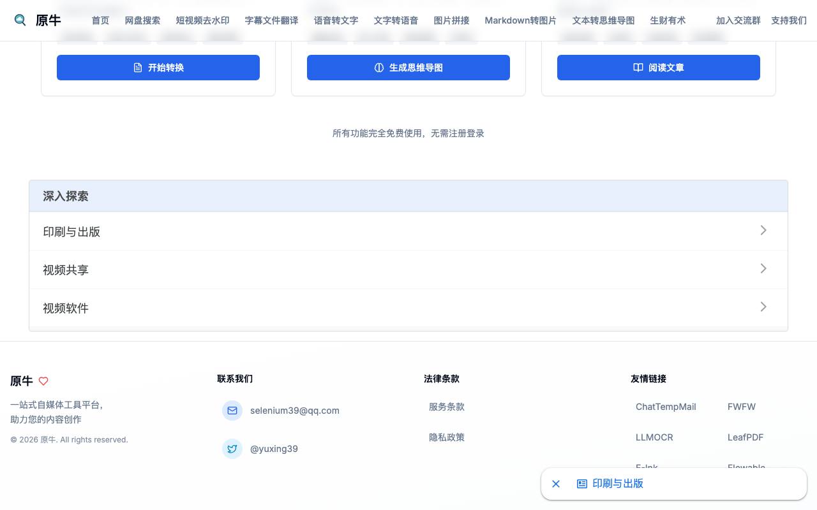Visit LLMOCR friend link
The height and width of the screenshot is (510, 817).
tap(654, 437)
